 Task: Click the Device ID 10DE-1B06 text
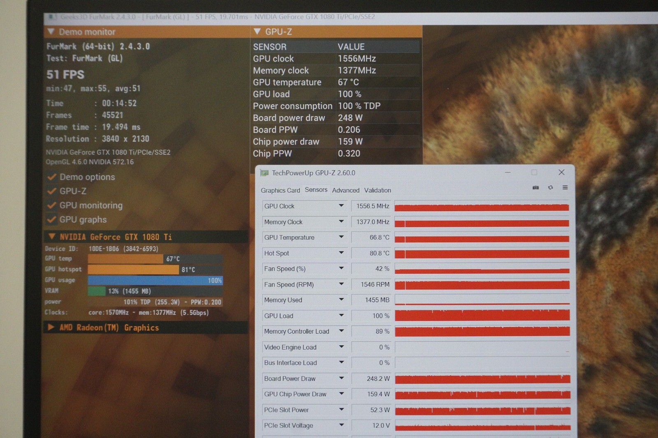(102, 249)
